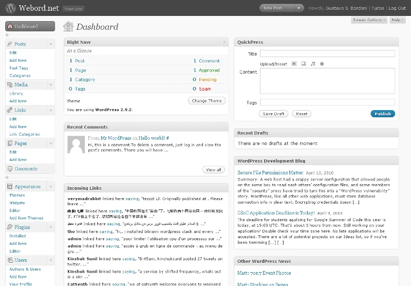Screen dimensions: 411x286
Task: Click the Visit Site button
Action: pyautogui.click(x=73, y=9)
